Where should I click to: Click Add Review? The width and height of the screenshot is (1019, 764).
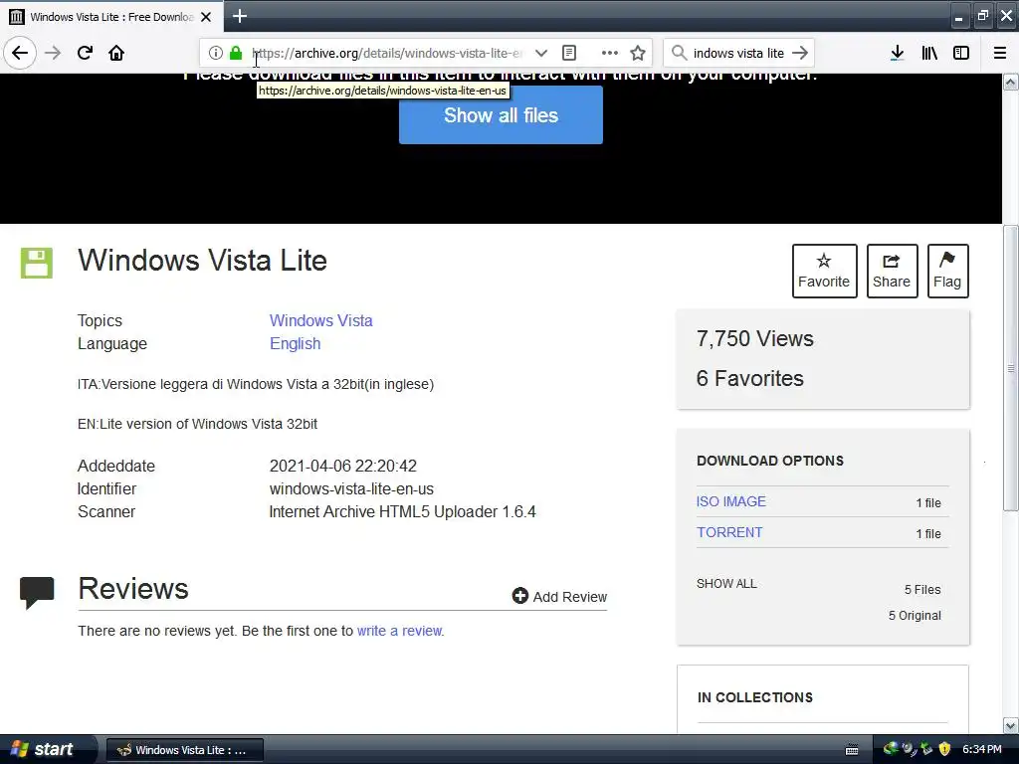pyautogui.click(x=559, y=597)
